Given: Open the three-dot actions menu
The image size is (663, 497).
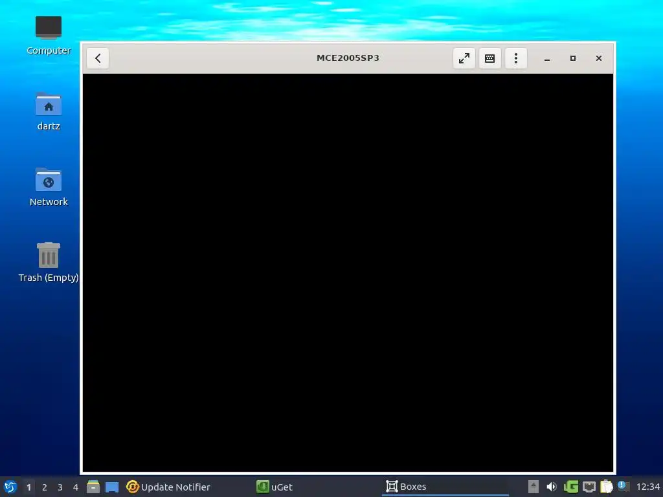Looking at the screenshot, I should 516,58.
